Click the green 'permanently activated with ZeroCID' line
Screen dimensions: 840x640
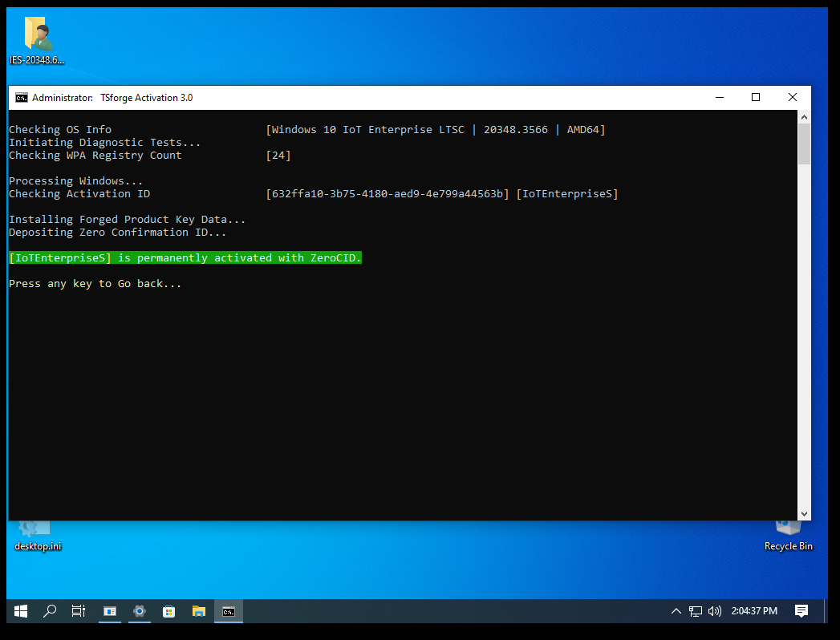point(185,258)
